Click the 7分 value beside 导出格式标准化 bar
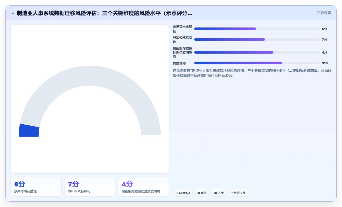Screen dimensions: 342x207 [x=324, y=40]
